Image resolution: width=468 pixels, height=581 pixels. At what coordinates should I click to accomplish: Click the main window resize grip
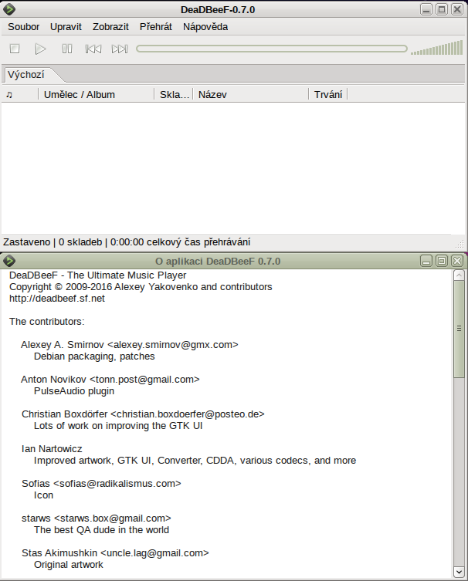tap(460, 244)
